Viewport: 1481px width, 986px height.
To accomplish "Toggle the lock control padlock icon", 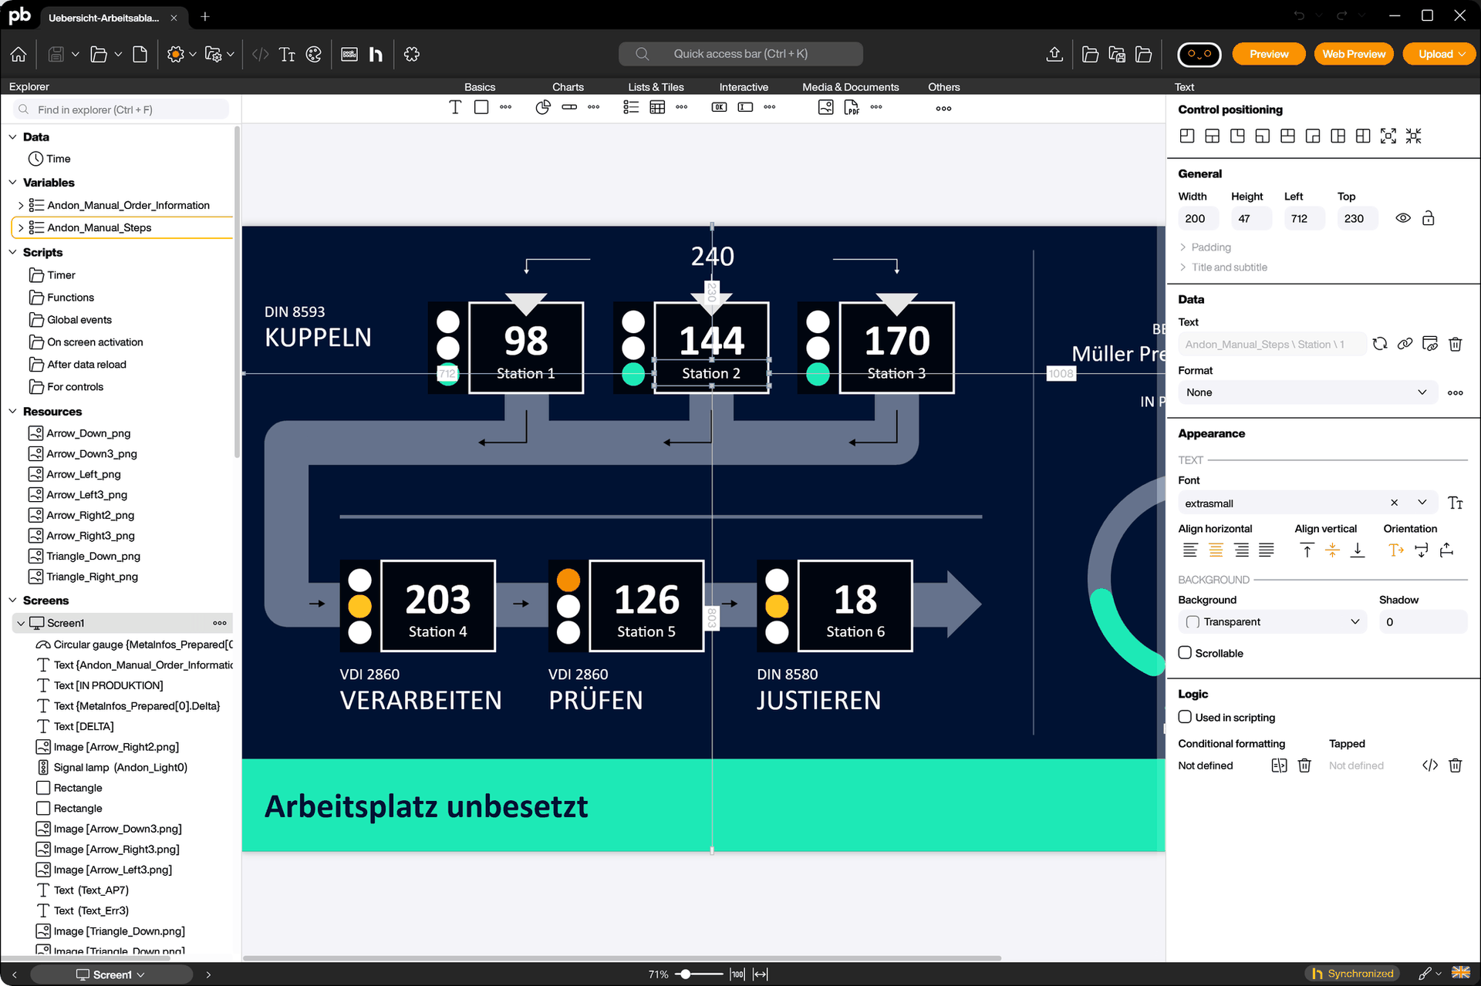I will click(x=1429, y=218).
